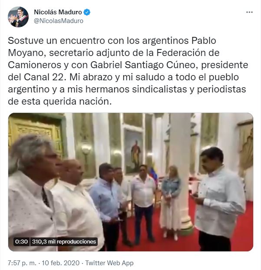Open the 10 feb. 2020 date link
261x270 pixels.
[x=61, y=263]
